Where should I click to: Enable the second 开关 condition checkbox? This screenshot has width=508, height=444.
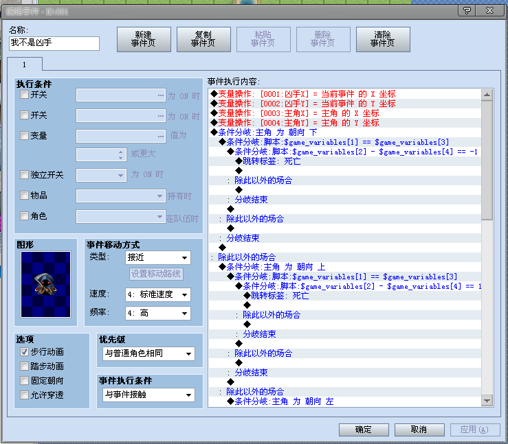[24, 115]
